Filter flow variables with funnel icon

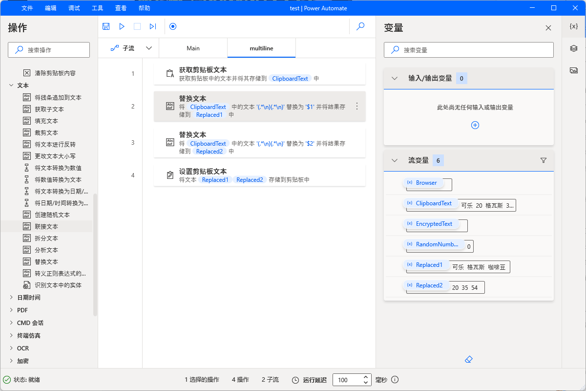(544, 160)
